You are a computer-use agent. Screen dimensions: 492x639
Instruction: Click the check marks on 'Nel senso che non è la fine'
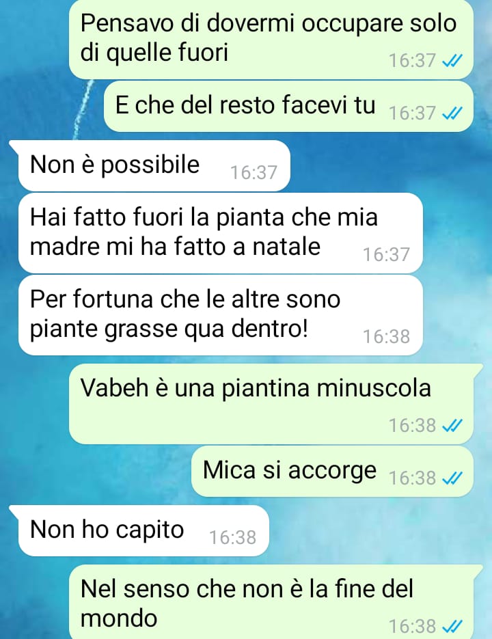(x=452, y=625)
